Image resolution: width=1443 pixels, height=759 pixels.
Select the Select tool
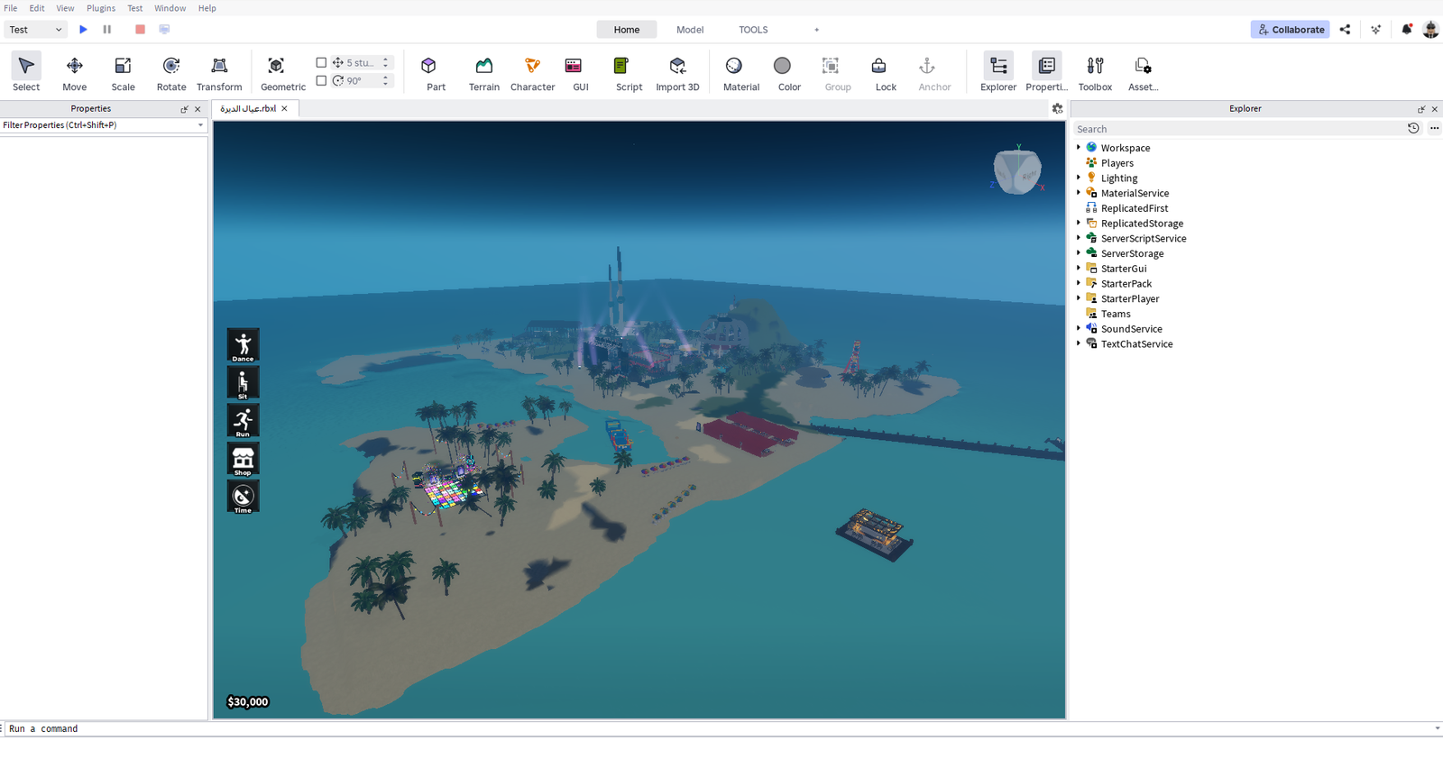point(26,72)
